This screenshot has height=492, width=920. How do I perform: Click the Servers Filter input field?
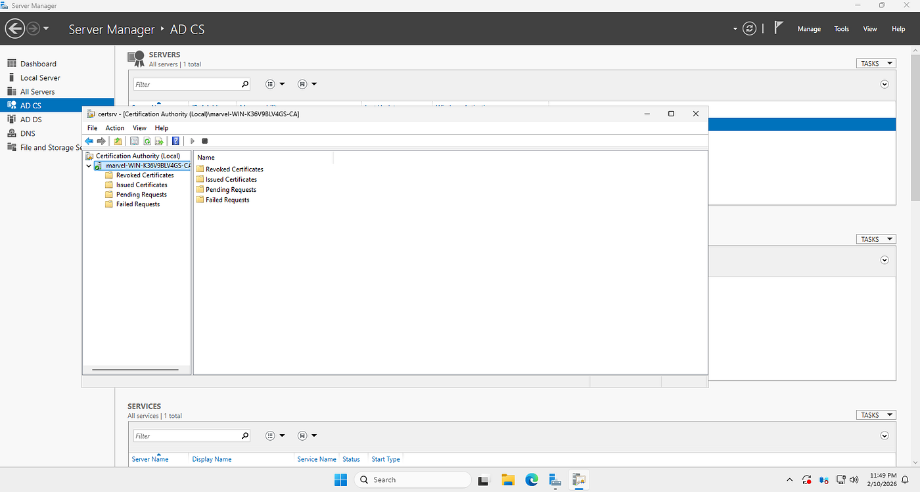pyautogui.click(x=186, y=84)
